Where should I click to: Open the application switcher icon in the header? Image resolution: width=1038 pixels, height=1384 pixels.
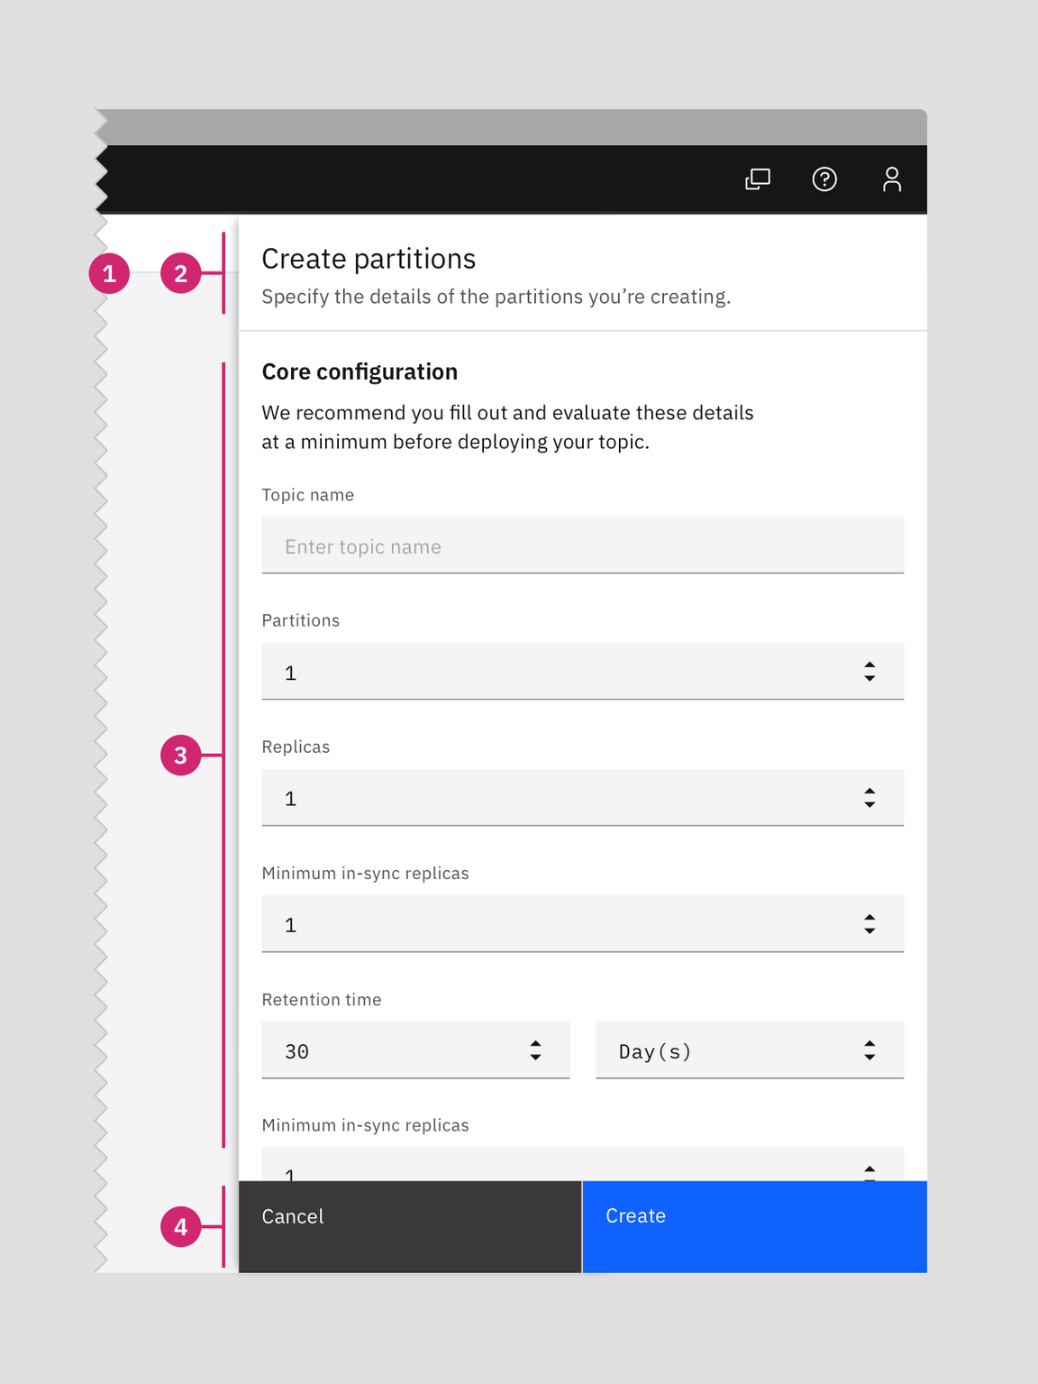click(x=757, y=179)
